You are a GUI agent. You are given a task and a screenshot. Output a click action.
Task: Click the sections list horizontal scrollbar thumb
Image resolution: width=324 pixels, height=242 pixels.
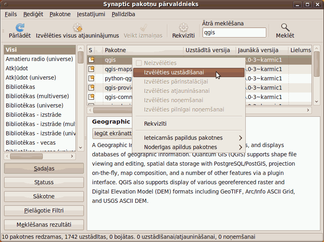click(27, 156)
